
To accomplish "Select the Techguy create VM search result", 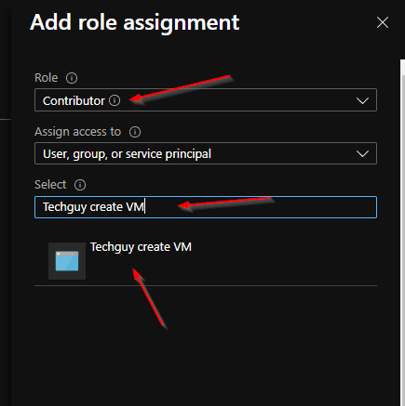I will coord(206,261).
